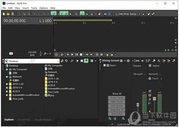The height and width of the screenshot is (127, 179).
Task: Click the Stop button in the transport bar
Action: [x=81, y=55]
